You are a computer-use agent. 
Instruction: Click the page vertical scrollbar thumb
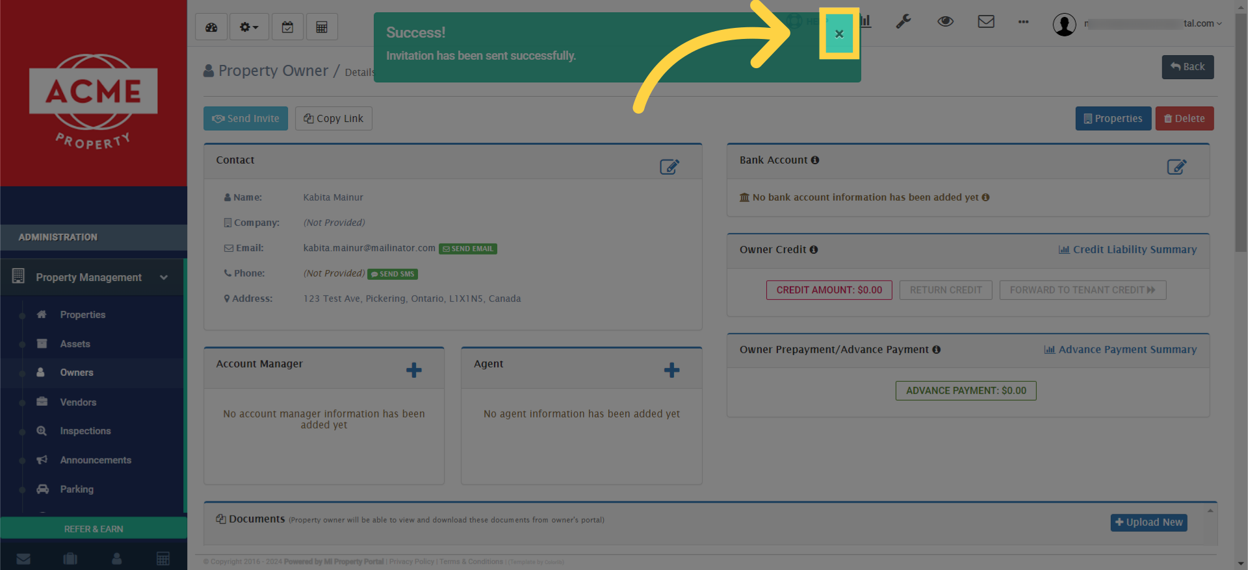[x=1241, y=133]
